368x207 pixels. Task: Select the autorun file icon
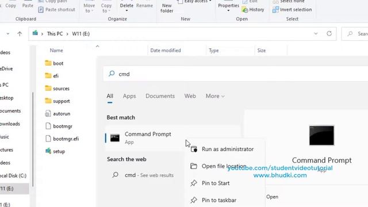[x=48, y=114]
